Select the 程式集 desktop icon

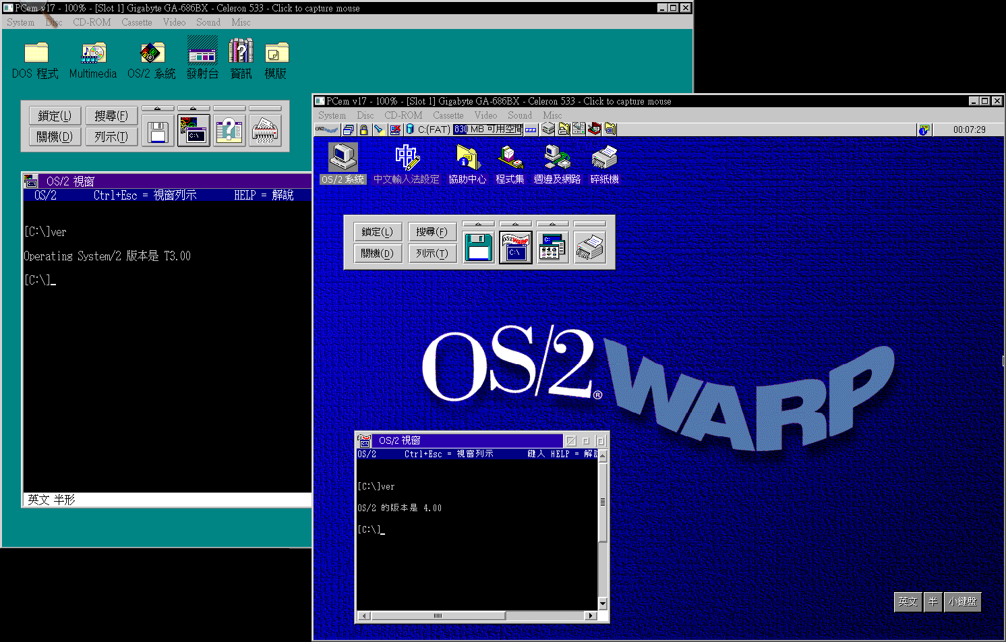(x=510, y=165)
